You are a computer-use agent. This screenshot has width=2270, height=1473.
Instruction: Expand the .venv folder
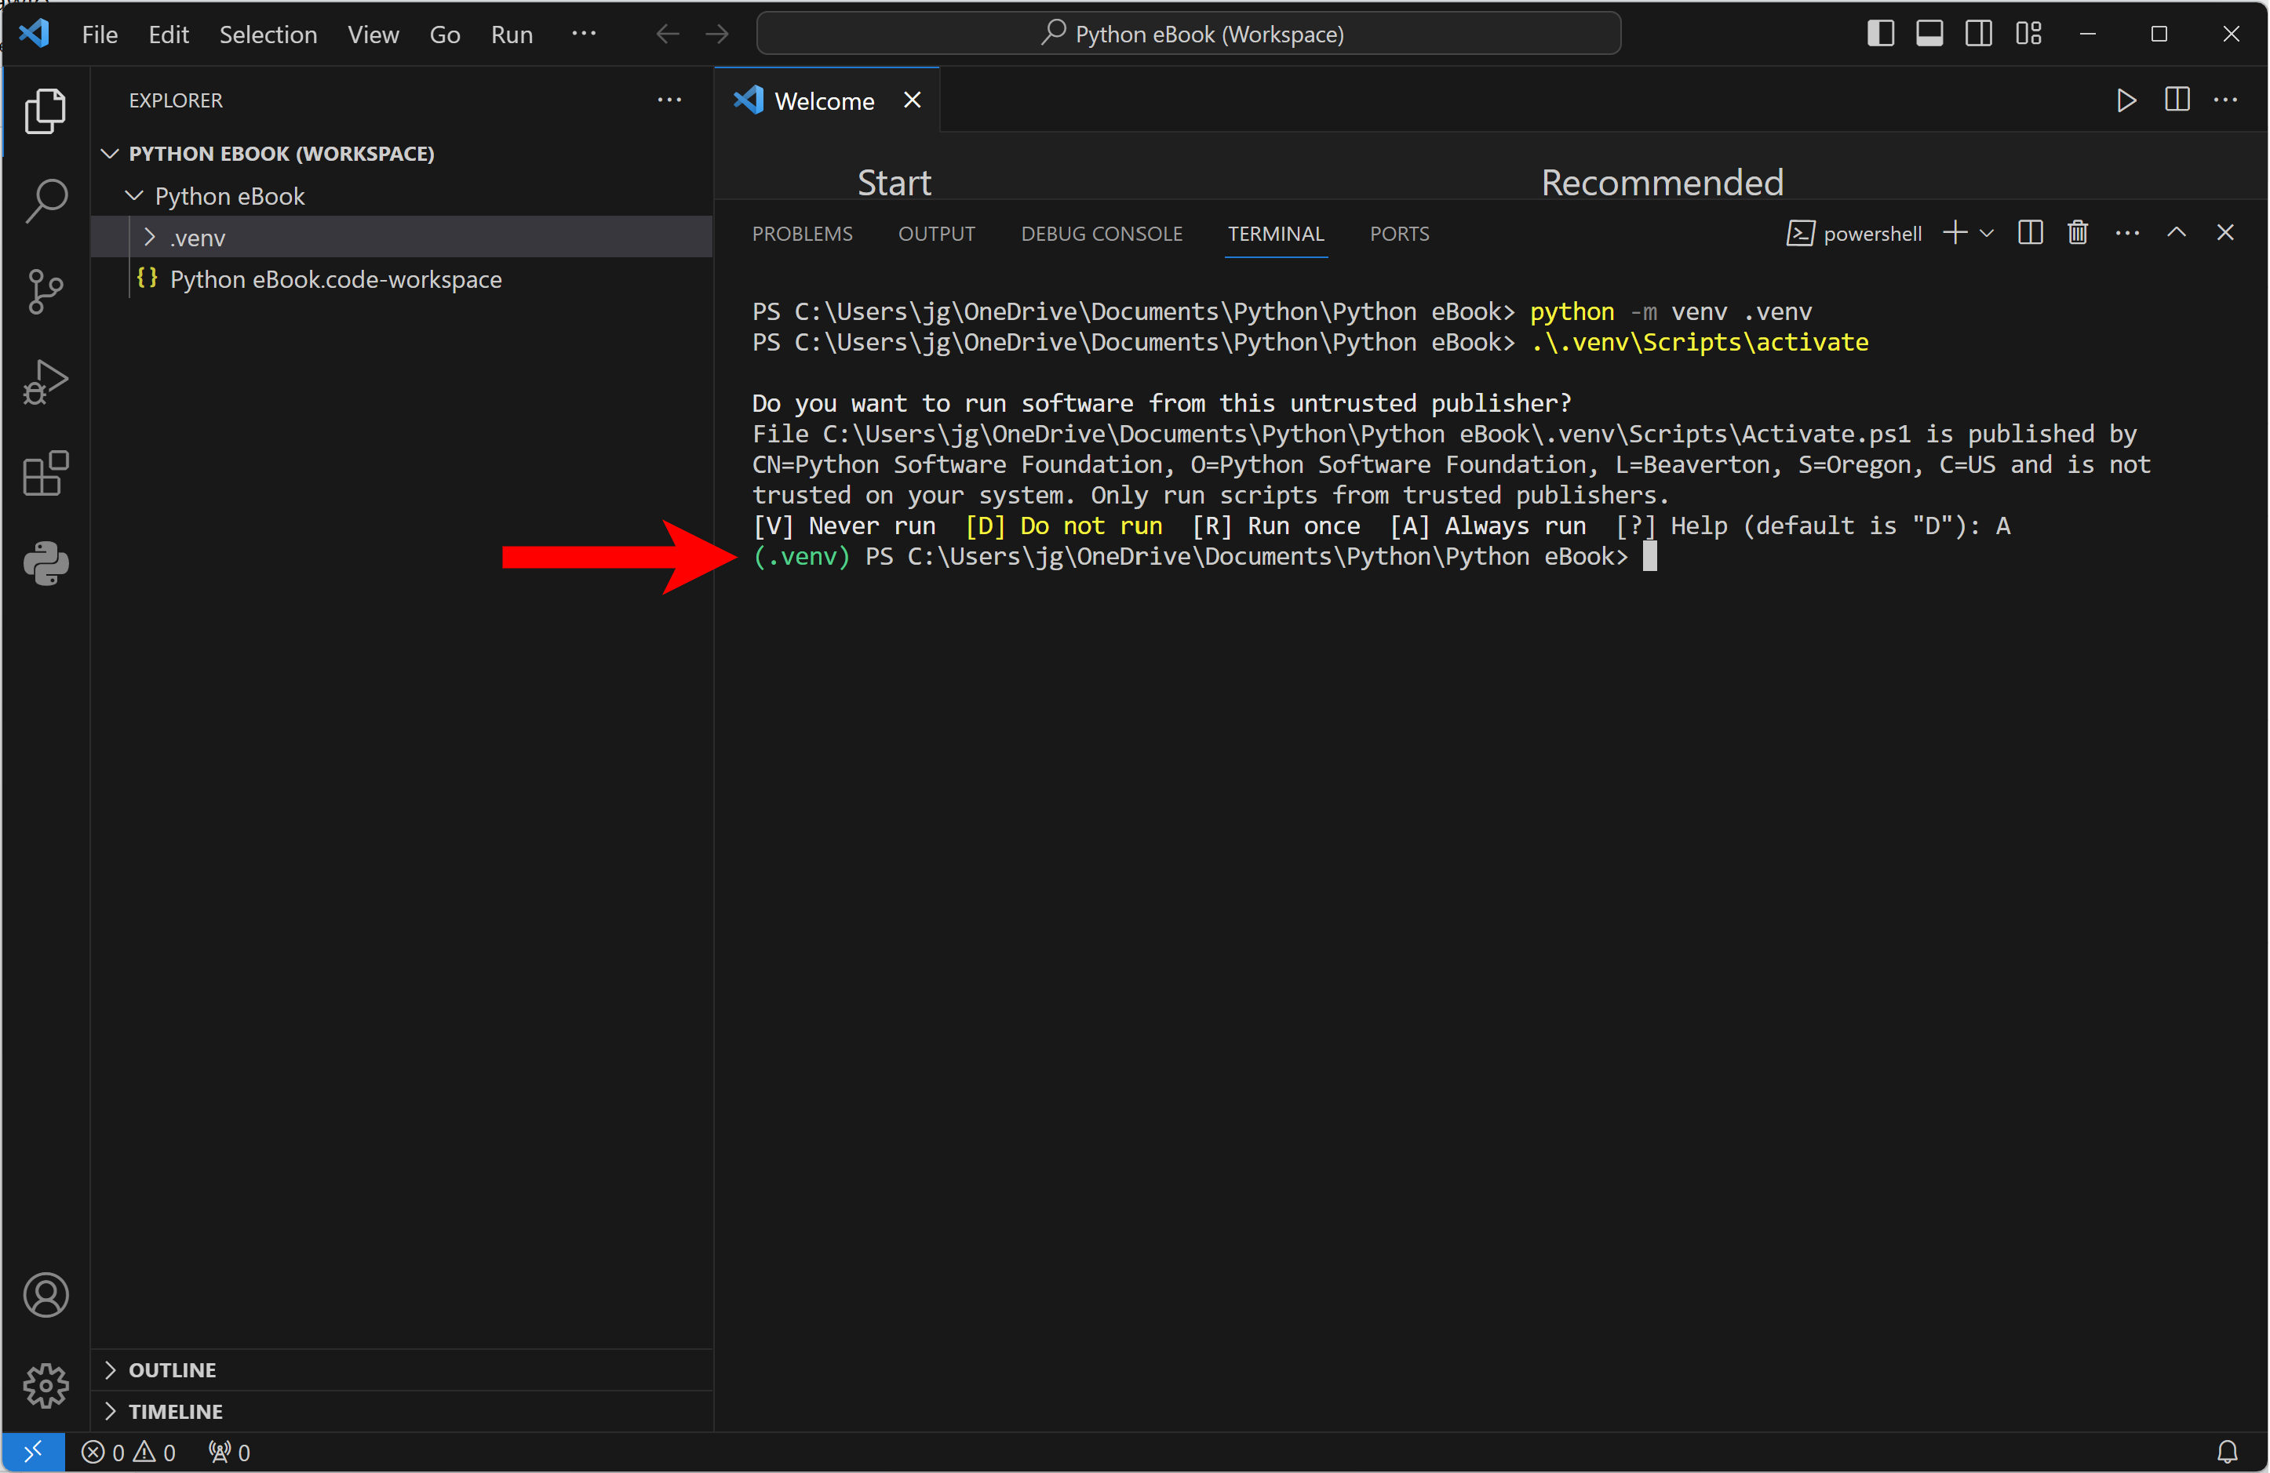coord(150,238)
